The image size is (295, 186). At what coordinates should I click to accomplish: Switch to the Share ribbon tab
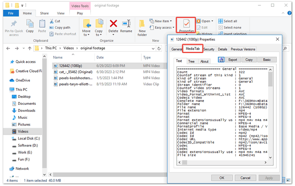click(x=44, y=13)
